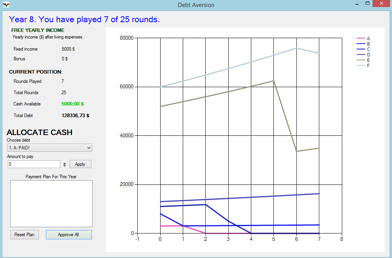This screenshot has width=392, height=258.
Task: Select the tan legend swatch for debt E
Action: coord(360,60)
